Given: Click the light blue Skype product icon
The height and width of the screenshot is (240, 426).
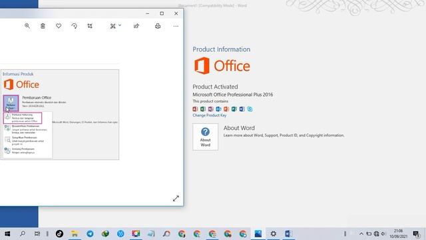Looking at the screenshot, I should pos(250,109).
